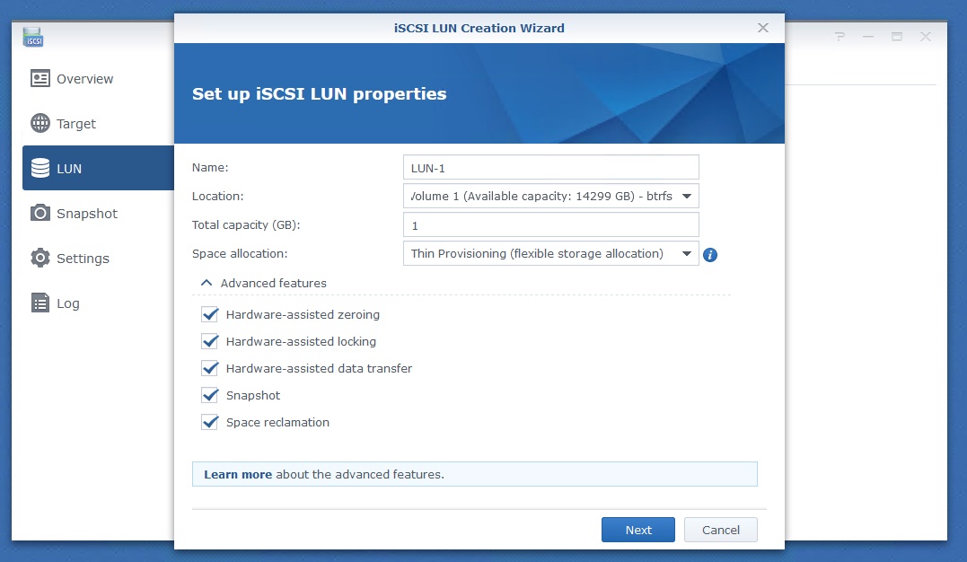
Task: Click the space allocation info icon
Action: 710,255
